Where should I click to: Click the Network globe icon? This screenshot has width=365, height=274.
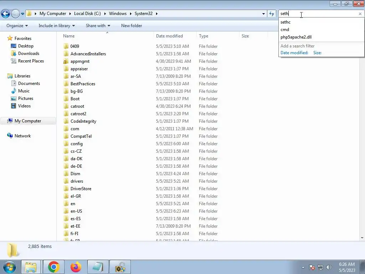[x=10, y=136]
